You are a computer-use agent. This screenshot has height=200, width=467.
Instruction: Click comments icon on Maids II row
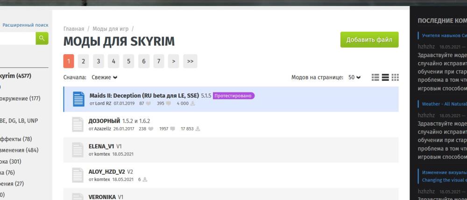tap(168, 103)
